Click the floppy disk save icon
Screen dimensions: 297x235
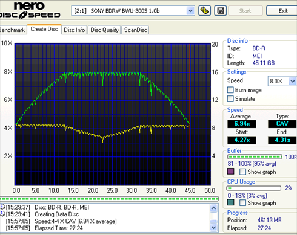(220, 11)
